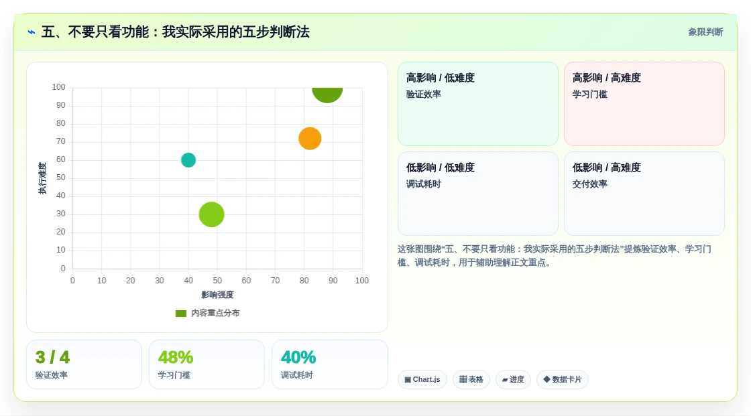
Task: Click the orange bubble in the chart
Action: pyautogui.click(x=310, y=139)
